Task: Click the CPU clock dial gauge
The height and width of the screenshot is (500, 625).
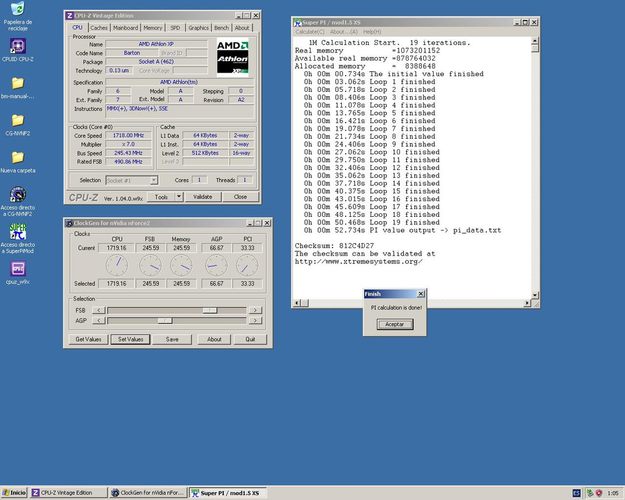Action: 117,266
